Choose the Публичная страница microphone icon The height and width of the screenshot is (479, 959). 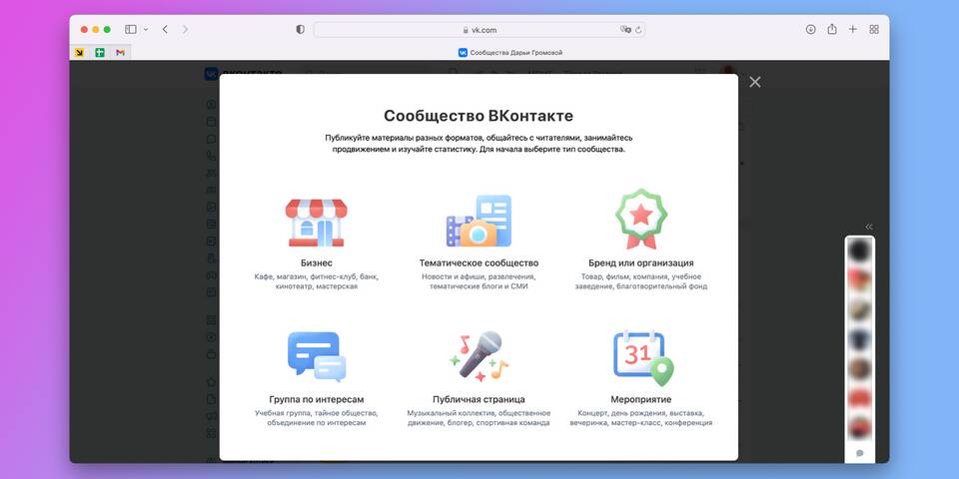click(x=479, y=357)
